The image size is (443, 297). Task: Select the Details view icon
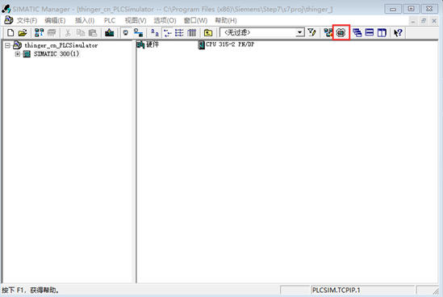coord(191,33)
